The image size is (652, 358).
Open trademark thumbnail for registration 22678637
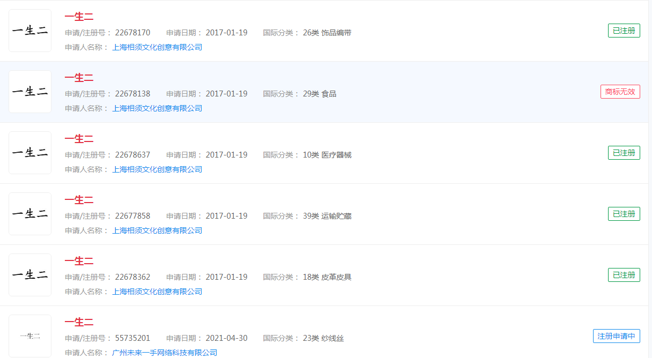pyautogui.click(x=30, y=153)
